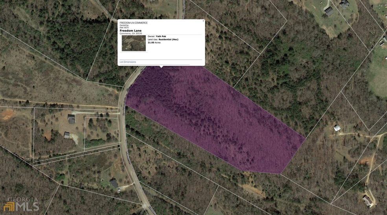Click the dark-roofed house west of Freedom Ln
Image resolution: width=387 pixels, height=215 pixels.
[x=71, y=119]
